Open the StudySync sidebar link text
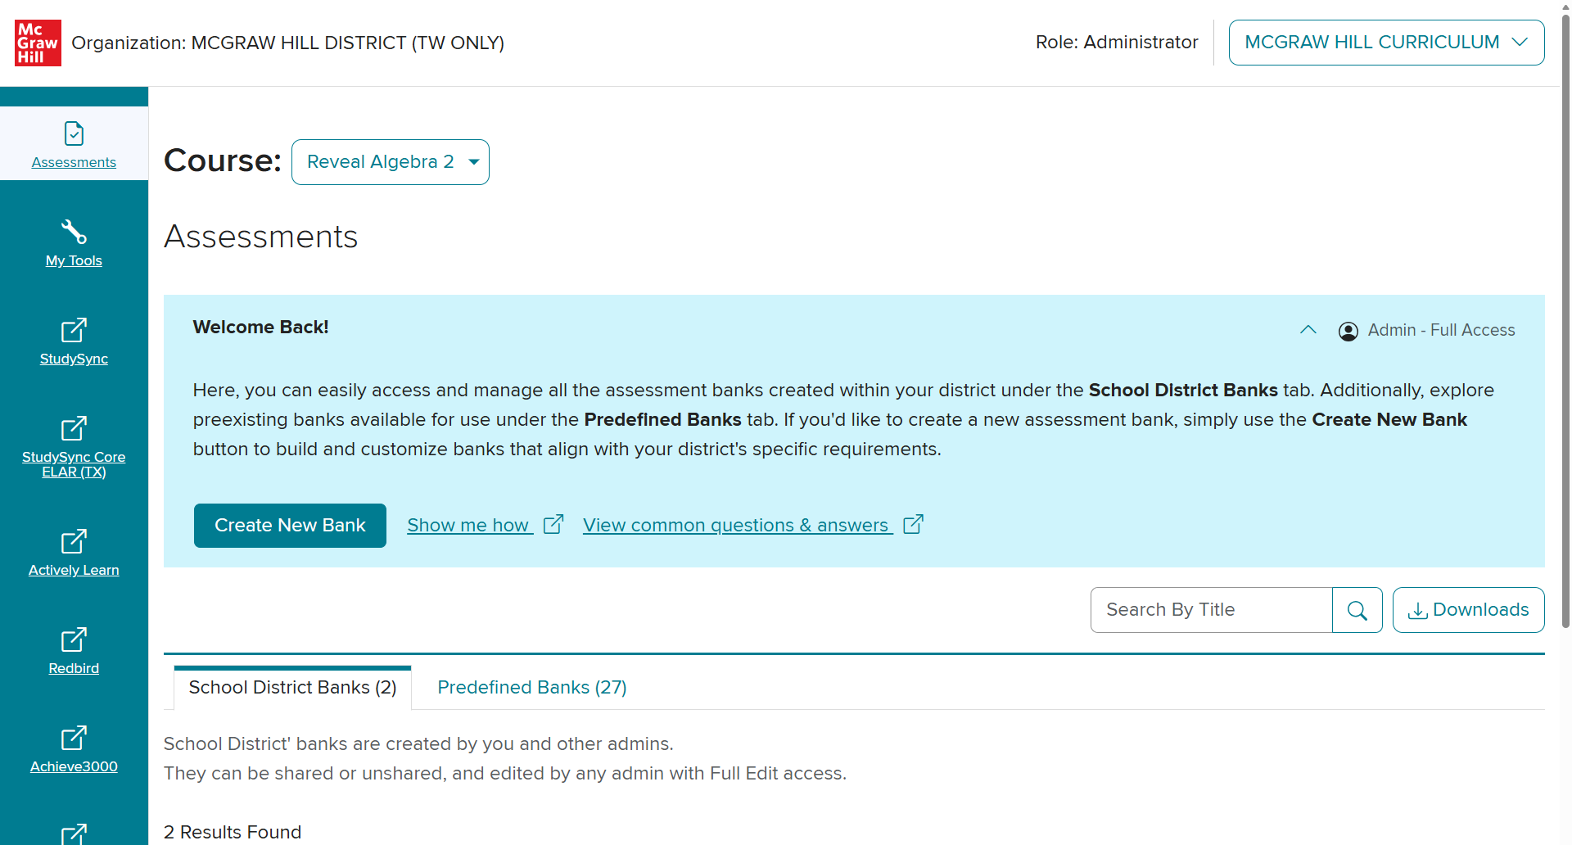This screenshot has width=1572, height=845. [x=74, y=359]
